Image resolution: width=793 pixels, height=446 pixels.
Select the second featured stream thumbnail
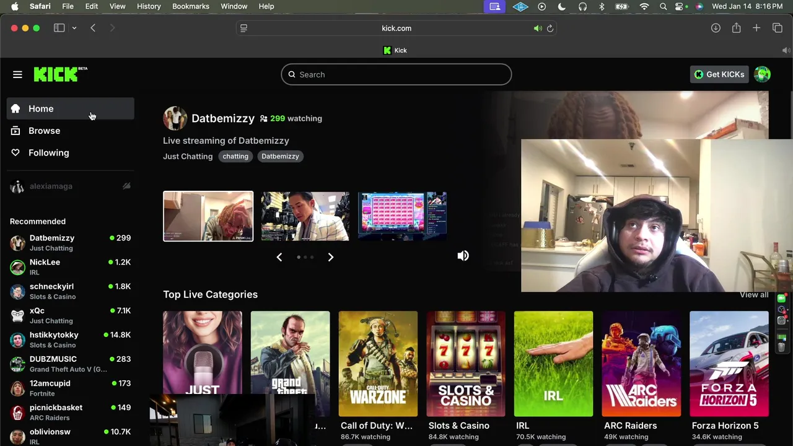pyautogui.click(x=305, y=216)
